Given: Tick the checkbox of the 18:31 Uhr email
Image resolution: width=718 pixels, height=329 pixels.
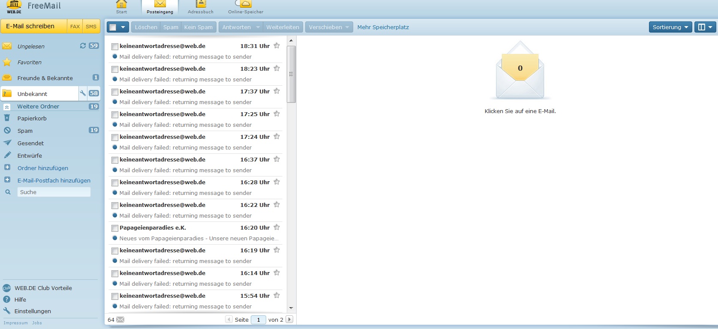Looking at the screenshot, I should [115, 46].
